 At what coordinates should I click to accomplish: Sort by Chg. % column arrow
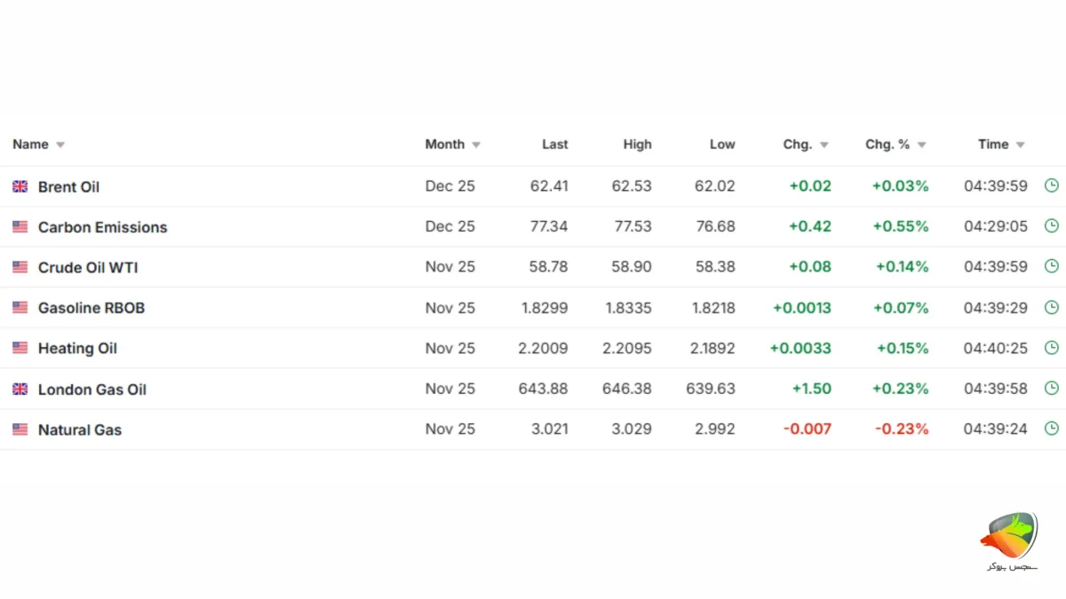(x=922, y=145)
